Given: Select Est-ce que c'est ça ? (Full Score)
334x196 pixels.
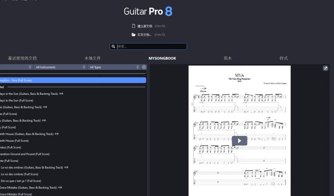Looking at the screenshot, I should click(x=21, y=181).
